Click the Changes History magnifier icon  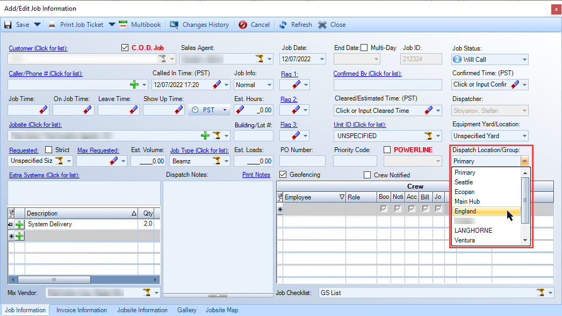174,25
